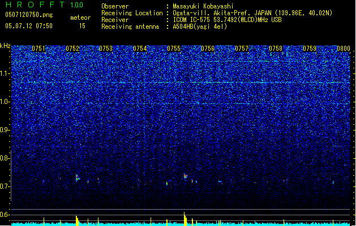Click the 0751 time marker
356x226 pixels.
pyautogui.click(x=38, y=49)
